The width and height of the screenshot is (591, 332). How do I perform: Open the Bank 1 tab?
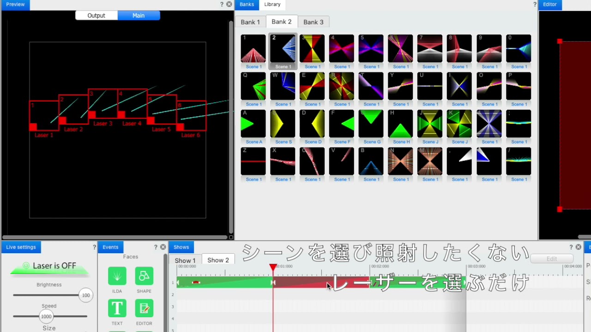tap(250, 22)
